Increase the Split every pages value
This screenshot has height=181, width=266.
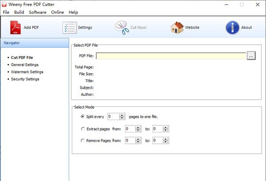[x=122, y=115]
